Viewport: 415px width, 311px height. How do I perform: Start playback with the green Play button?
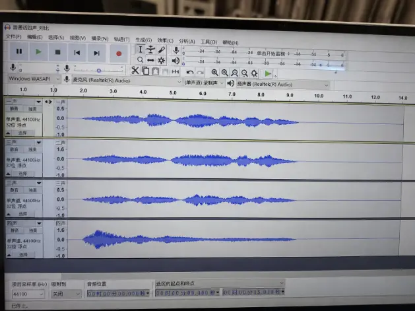tap(38, 52)
